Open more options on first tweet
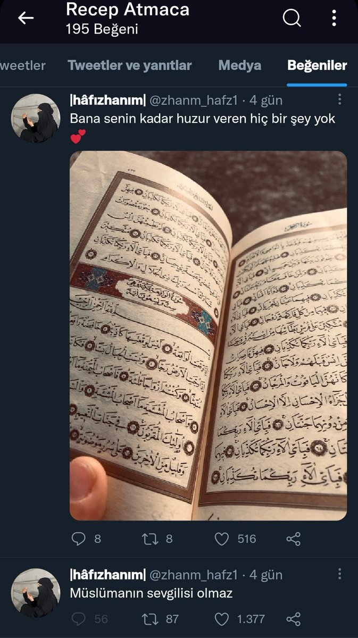Viewport: 358px width, 638px height. (x=339, y=99)
